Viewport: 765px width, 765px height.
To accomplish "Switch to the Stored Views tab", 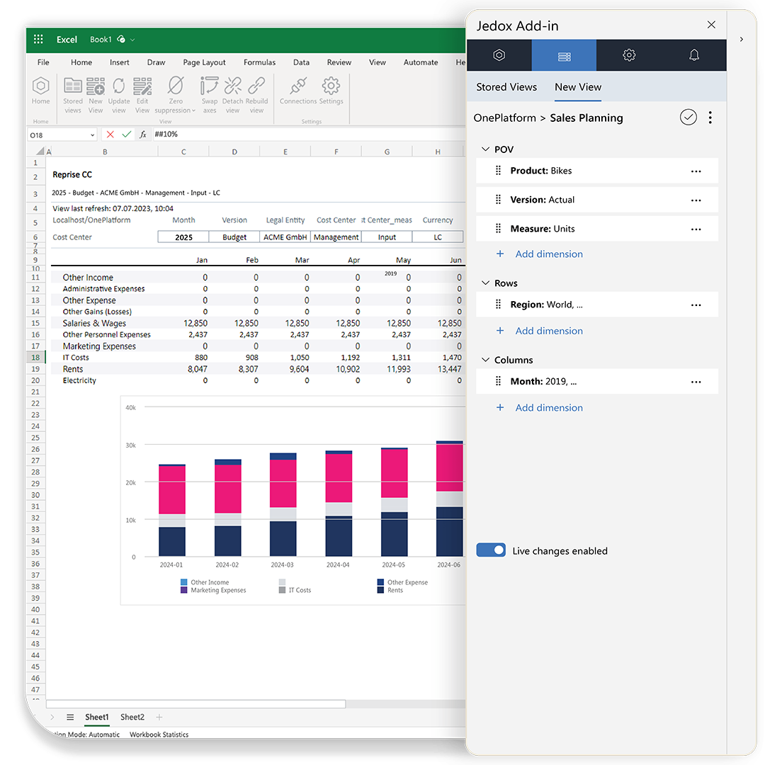I will click(506, 86).
